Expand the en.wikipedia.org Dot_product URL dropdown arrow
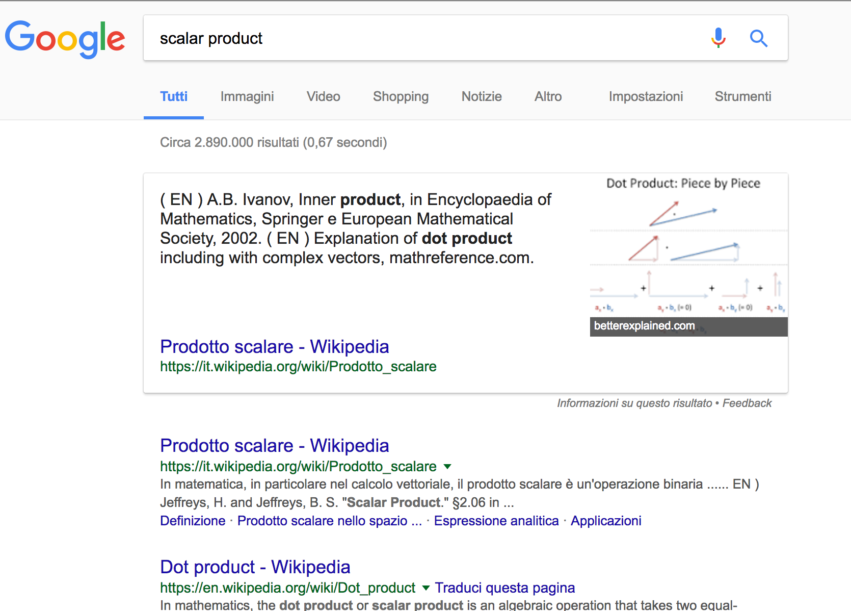 coord(426,588)
